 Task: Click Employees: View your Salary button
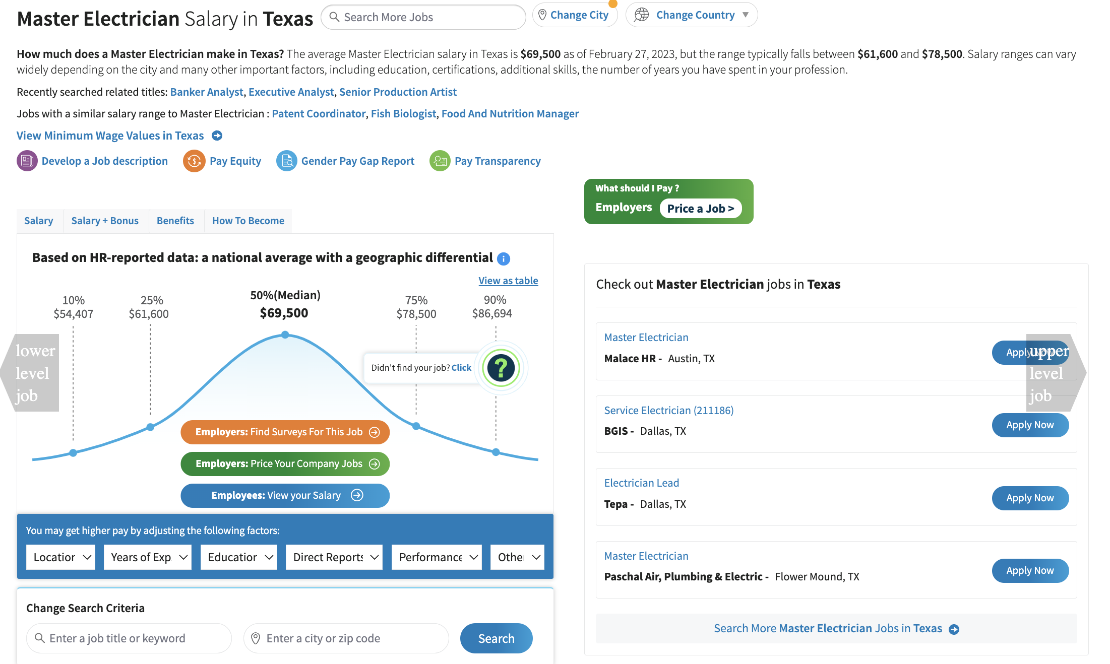[x=285, y=496]
